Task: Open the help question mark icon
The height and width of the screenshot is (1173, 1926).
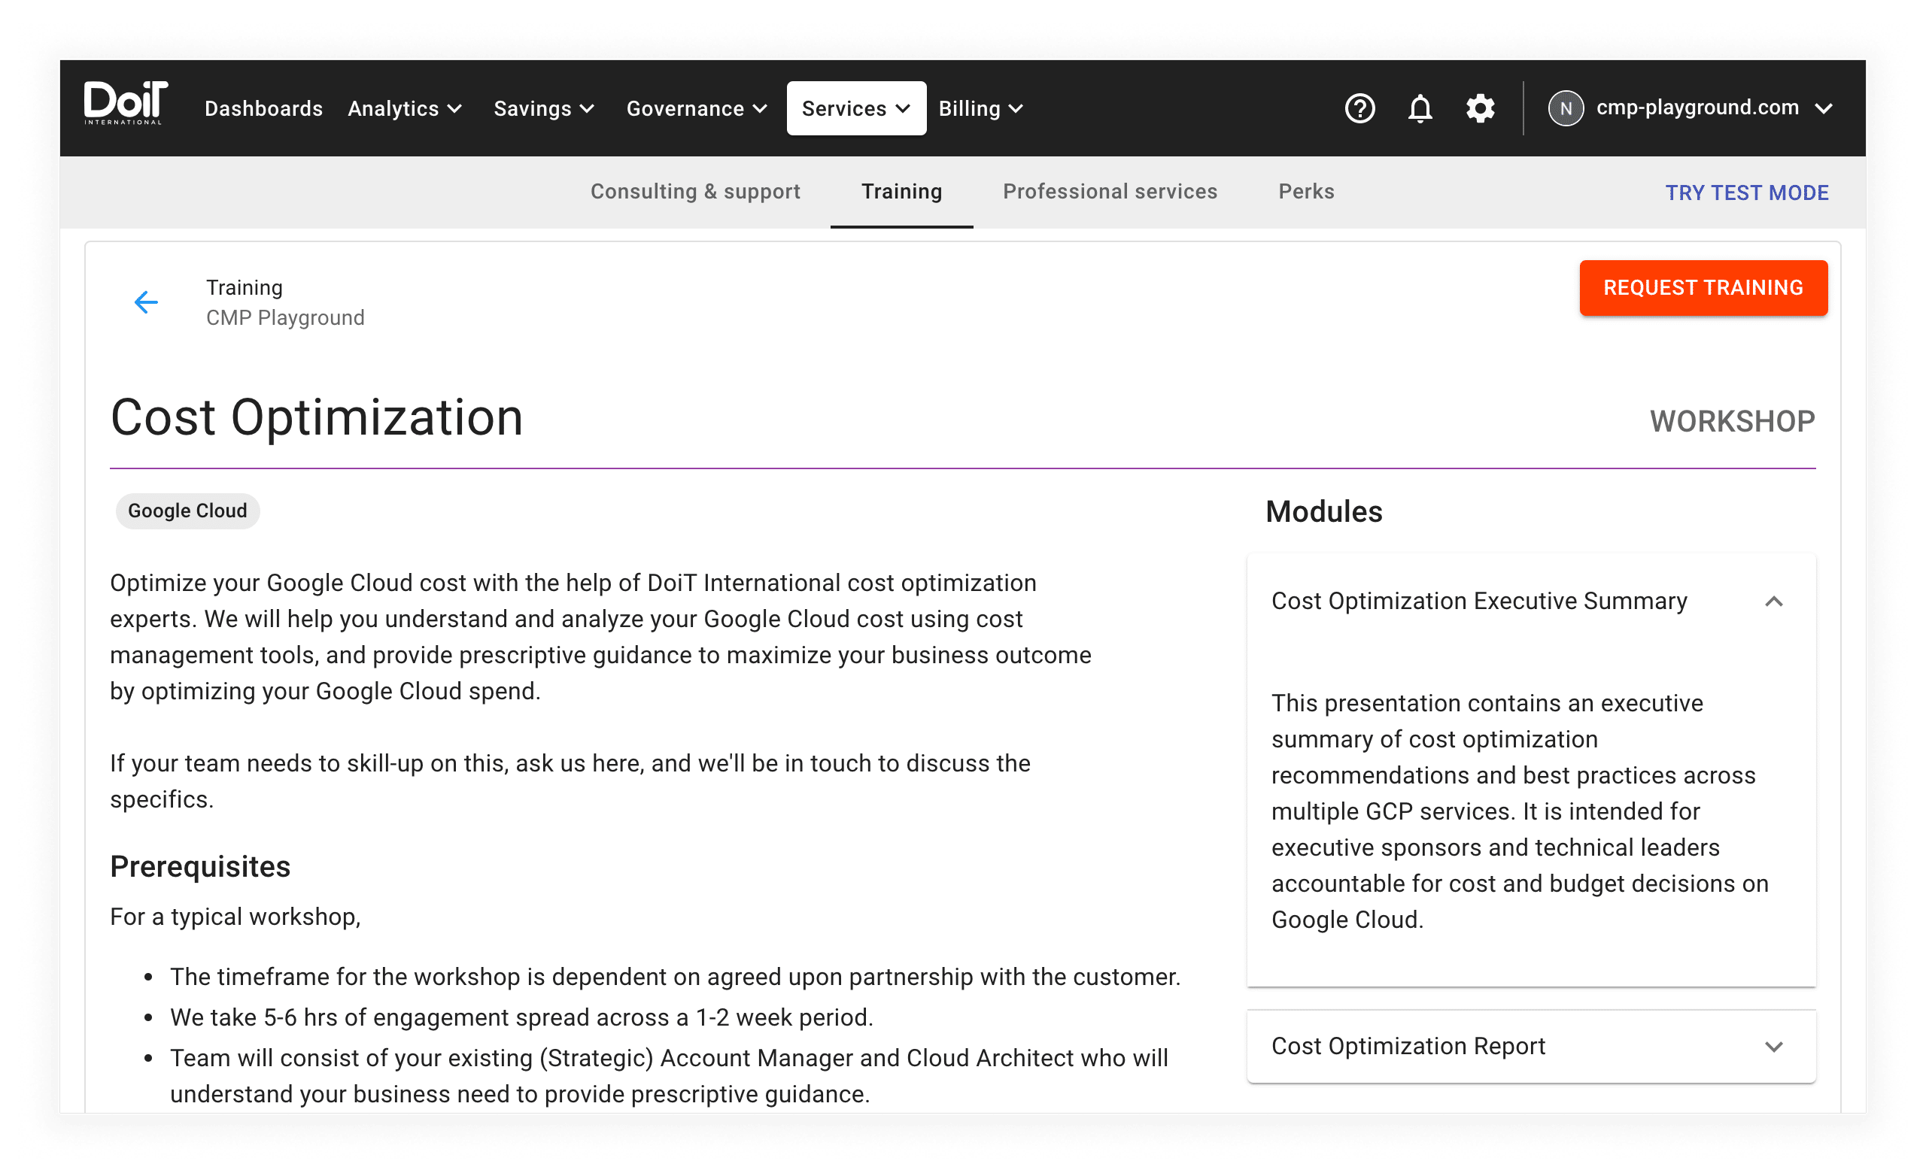Action: [x=1359, y=108]
